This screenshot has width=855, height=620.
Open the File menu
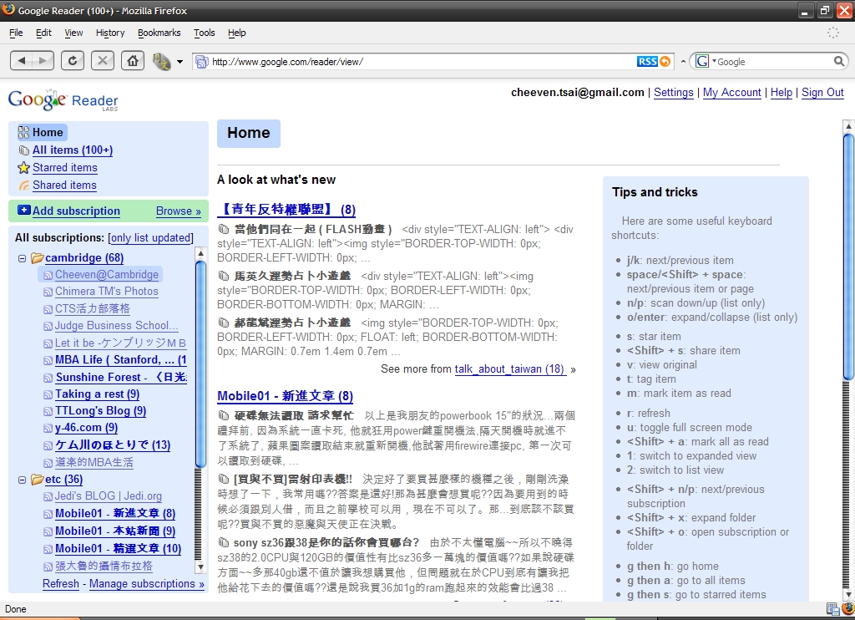[16, 33]
